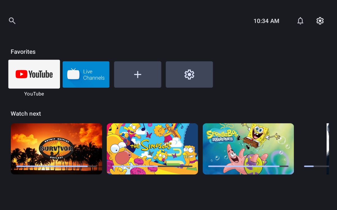Open system settings gear in top bar
Screen dimensions: 337x210
tap(320, 21)
